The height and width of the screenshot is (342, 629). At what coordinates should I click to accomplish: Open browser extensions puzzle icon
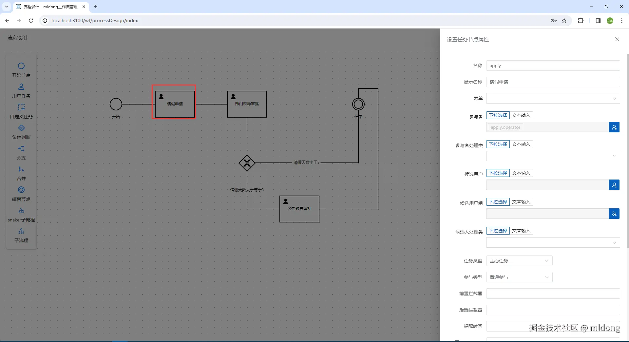tap(581, 21)
